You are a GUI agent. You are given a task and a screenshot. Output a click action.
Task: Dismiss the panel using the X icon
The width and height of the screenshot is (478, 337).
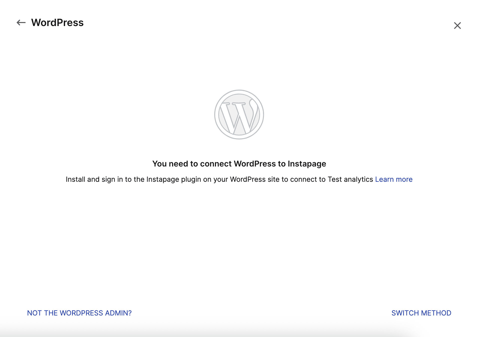tap(457, 26)
